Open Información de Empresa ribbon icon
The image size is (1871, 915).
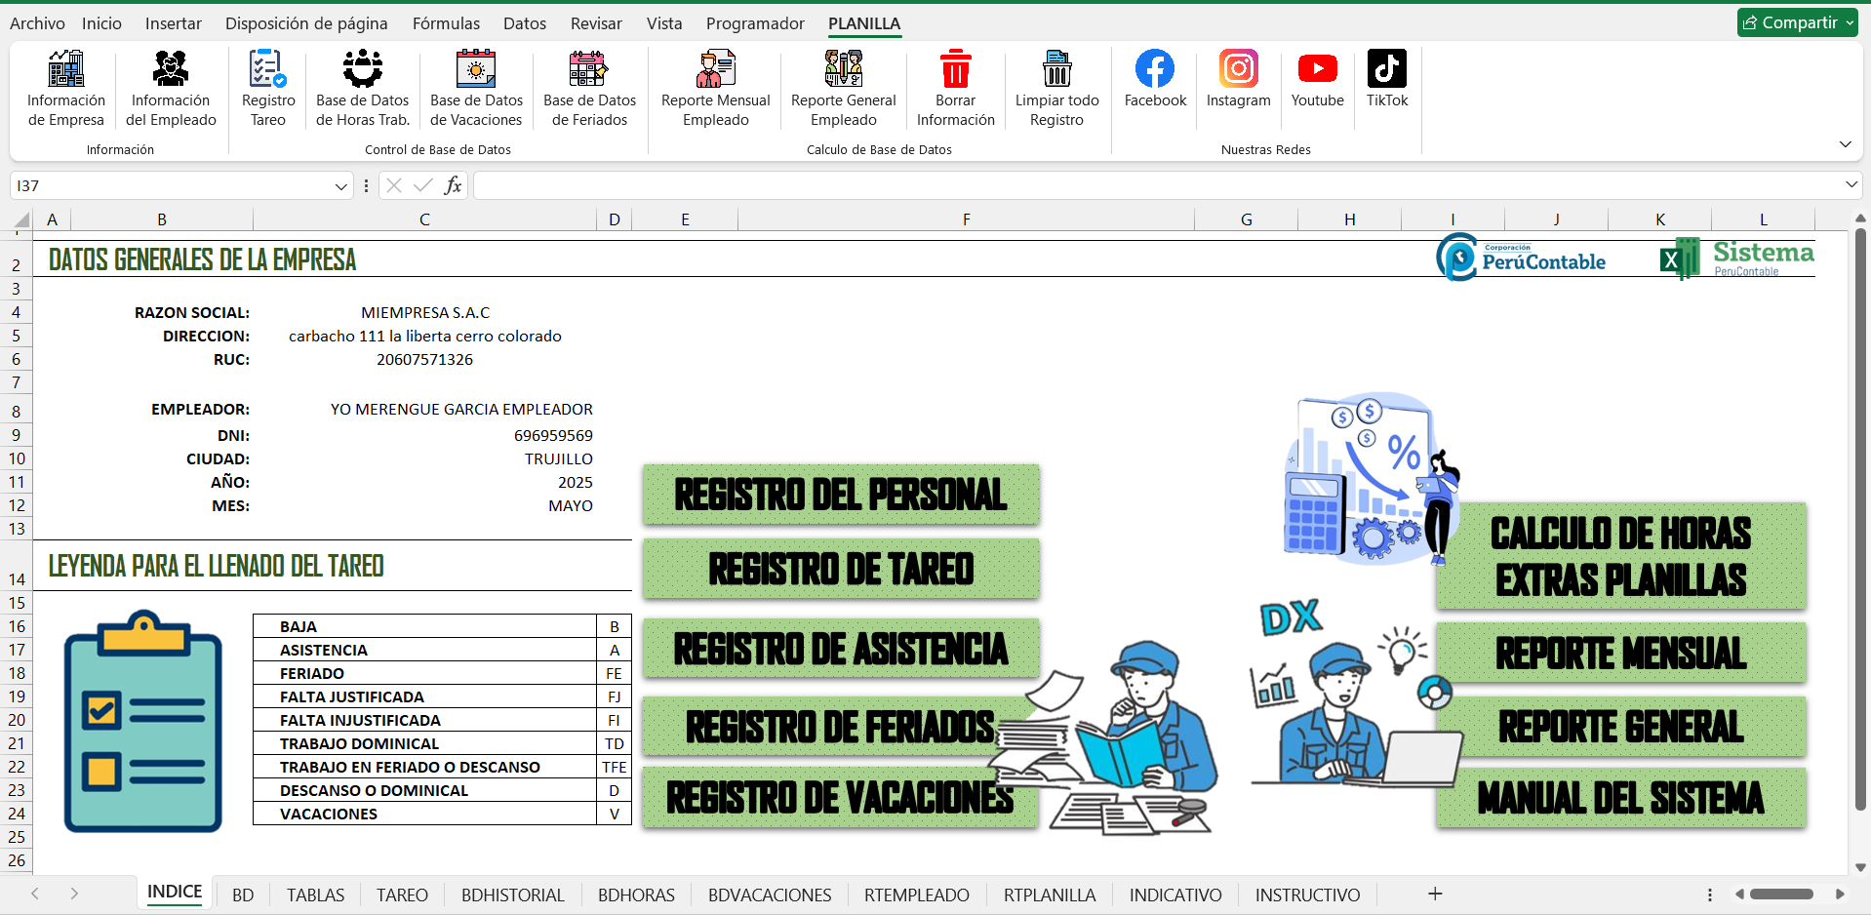[65, 70]
